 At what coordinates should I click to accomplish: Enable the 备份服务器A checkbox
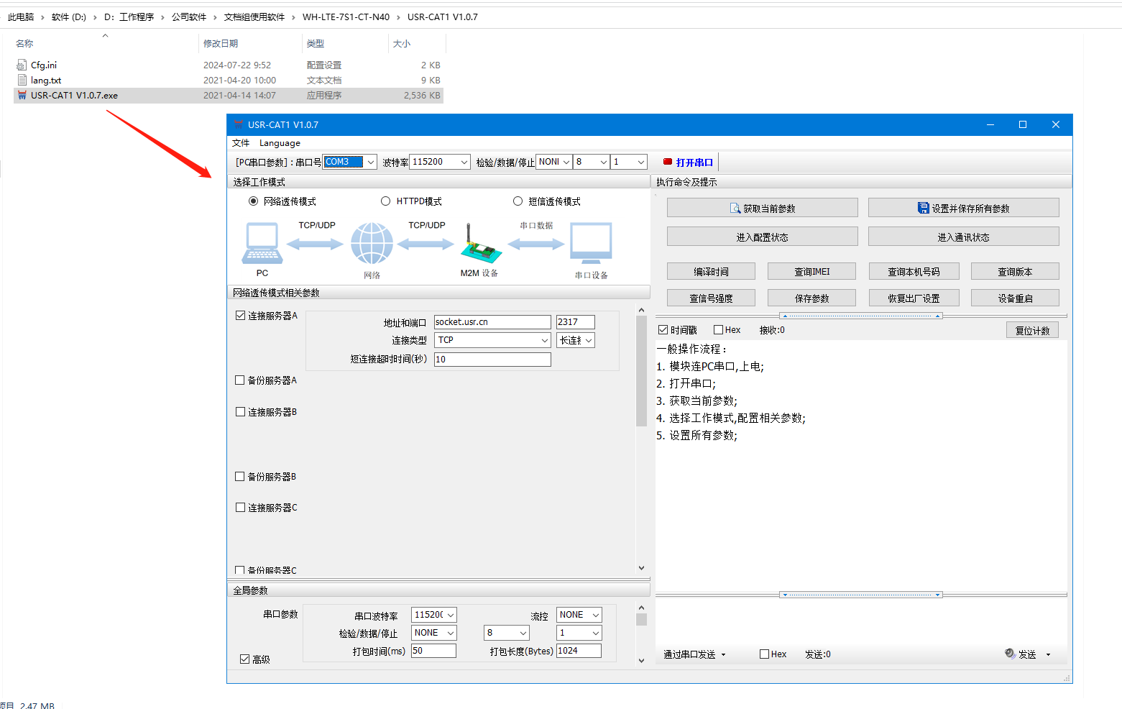pyautogui.click(x=240, y=380)
